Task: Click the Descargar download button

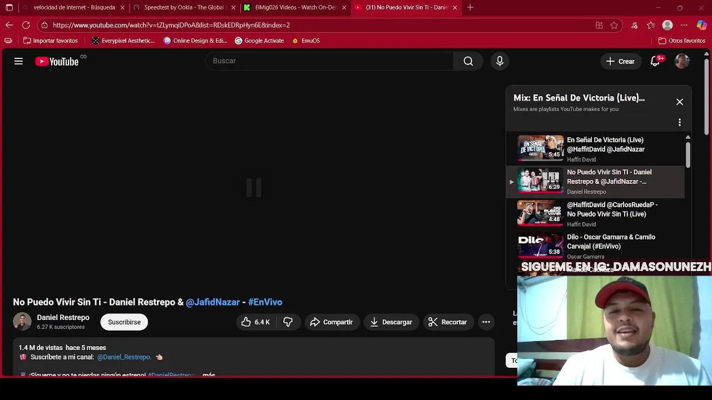Action: [x=391, y=322]
